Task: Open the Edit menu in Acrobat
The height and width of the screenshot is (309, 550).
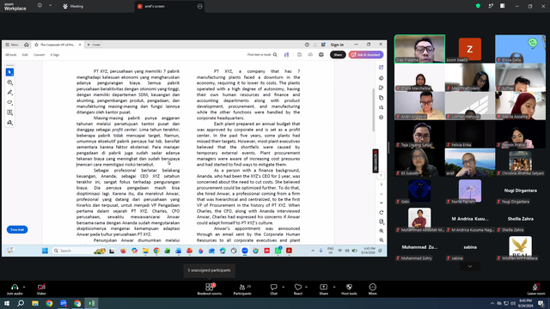Action: point(25,55)
